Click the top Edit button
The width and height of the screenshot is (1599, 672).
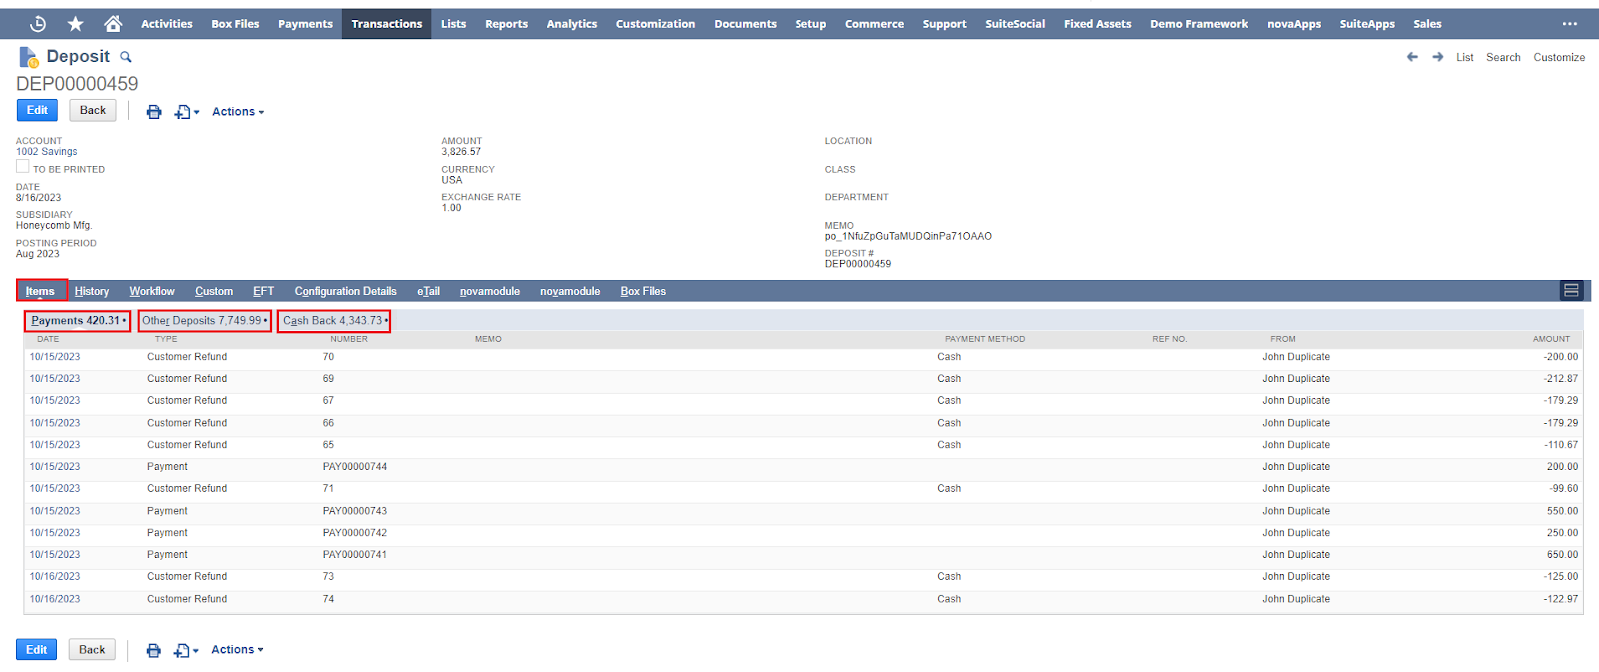coord(37,111)
